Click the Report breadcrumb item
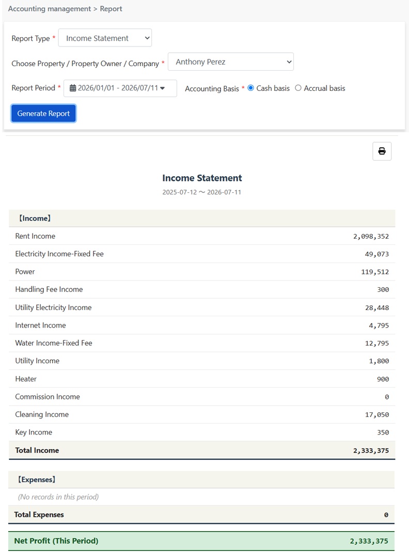Image resolution: width=409 pixels, height=557 pixels. pyautogui.click(x=111, y=8)
